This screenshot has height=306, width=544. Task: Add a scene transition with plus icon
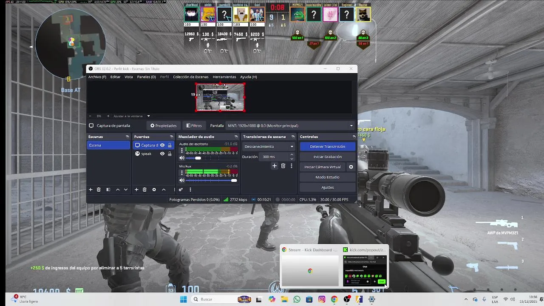click(x=275, y=166)
